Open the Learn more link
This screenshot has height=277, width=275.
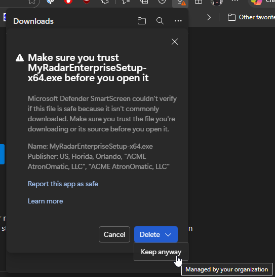(46, 201)
